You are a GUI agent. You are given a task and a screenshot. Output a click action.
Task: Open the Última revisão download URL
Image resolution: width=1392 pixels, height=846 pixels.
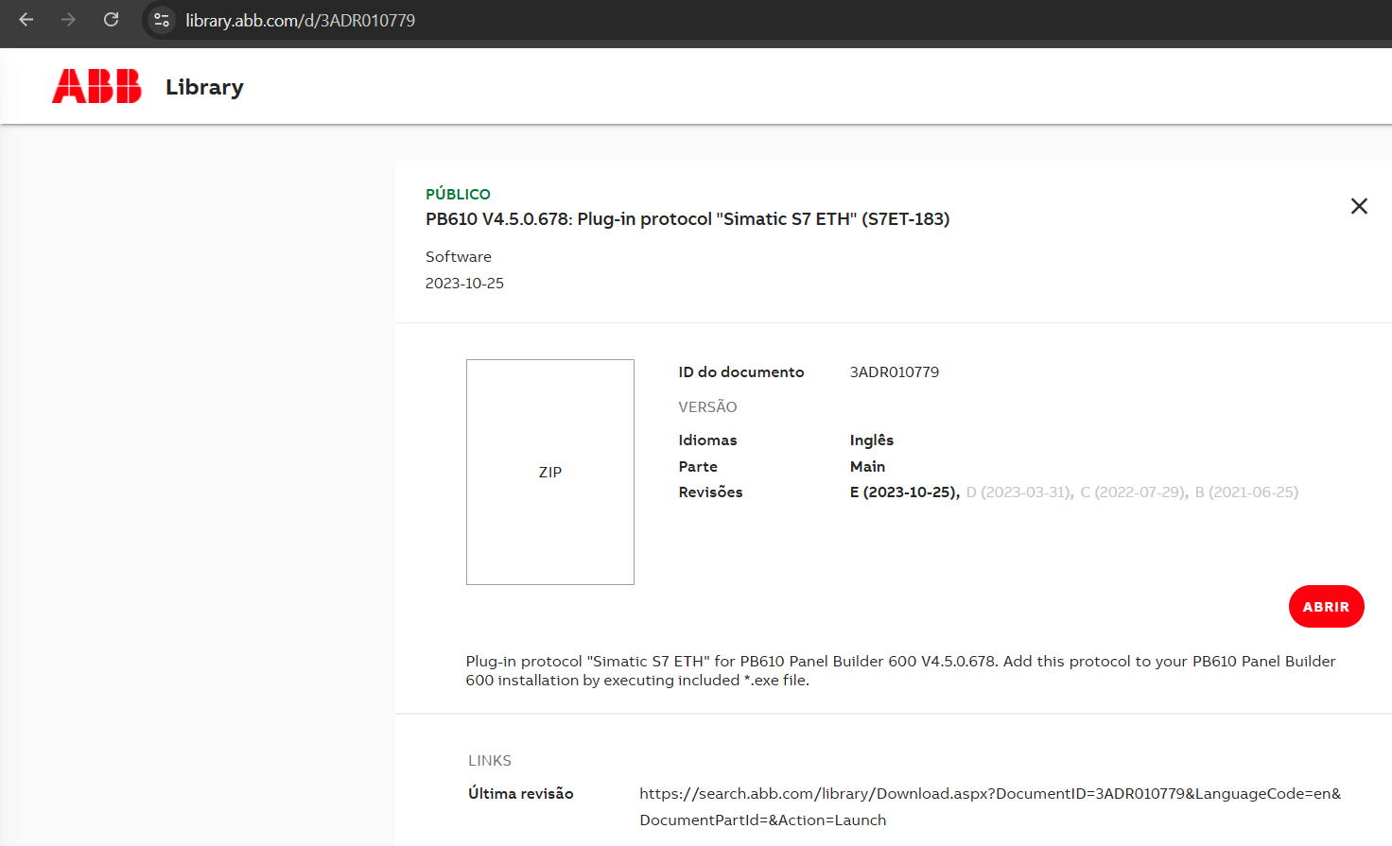coord(989,794)
